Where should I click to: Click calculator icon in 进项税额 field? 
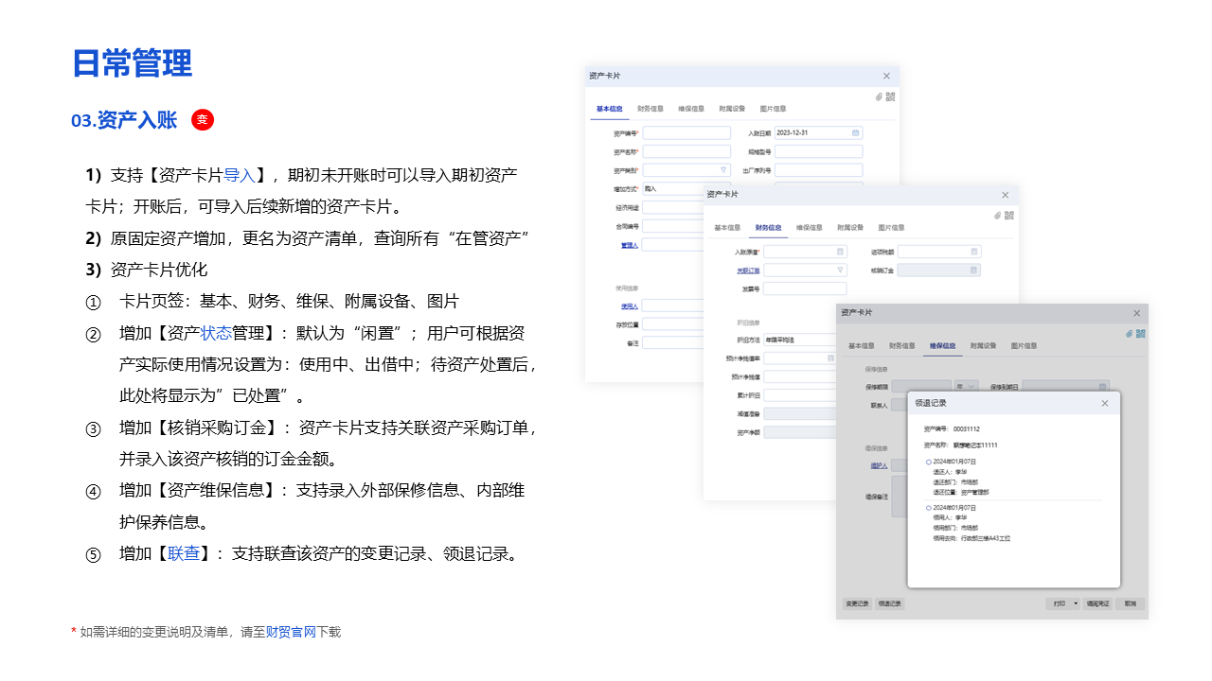(973, 252)
